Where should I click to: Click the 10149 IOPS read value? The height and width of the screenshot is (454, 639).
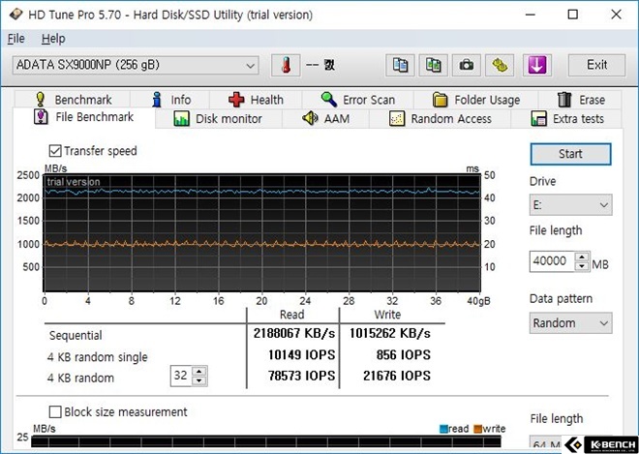(301, 355)
